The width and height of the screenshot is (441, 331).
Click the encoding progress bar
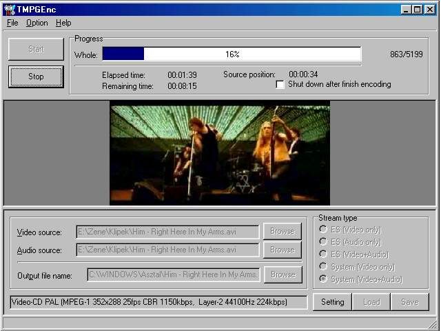tap(232, 54)
